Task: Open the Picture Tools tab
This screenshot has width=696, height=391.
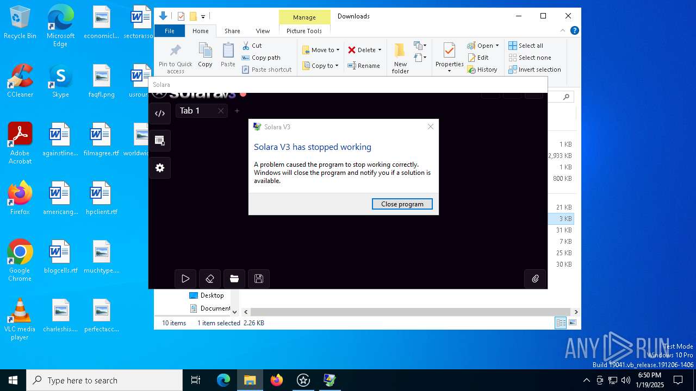Action: click(304, 31)
